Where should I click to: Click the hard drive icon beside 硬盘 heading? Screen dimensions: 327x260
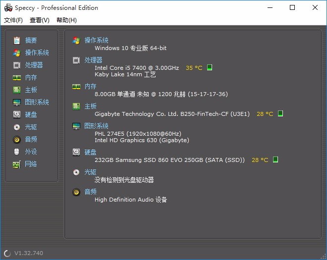[76, 152]
